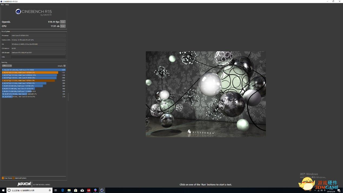Click the Cinebench icon in the taskbar

click(x=102, y=190)
